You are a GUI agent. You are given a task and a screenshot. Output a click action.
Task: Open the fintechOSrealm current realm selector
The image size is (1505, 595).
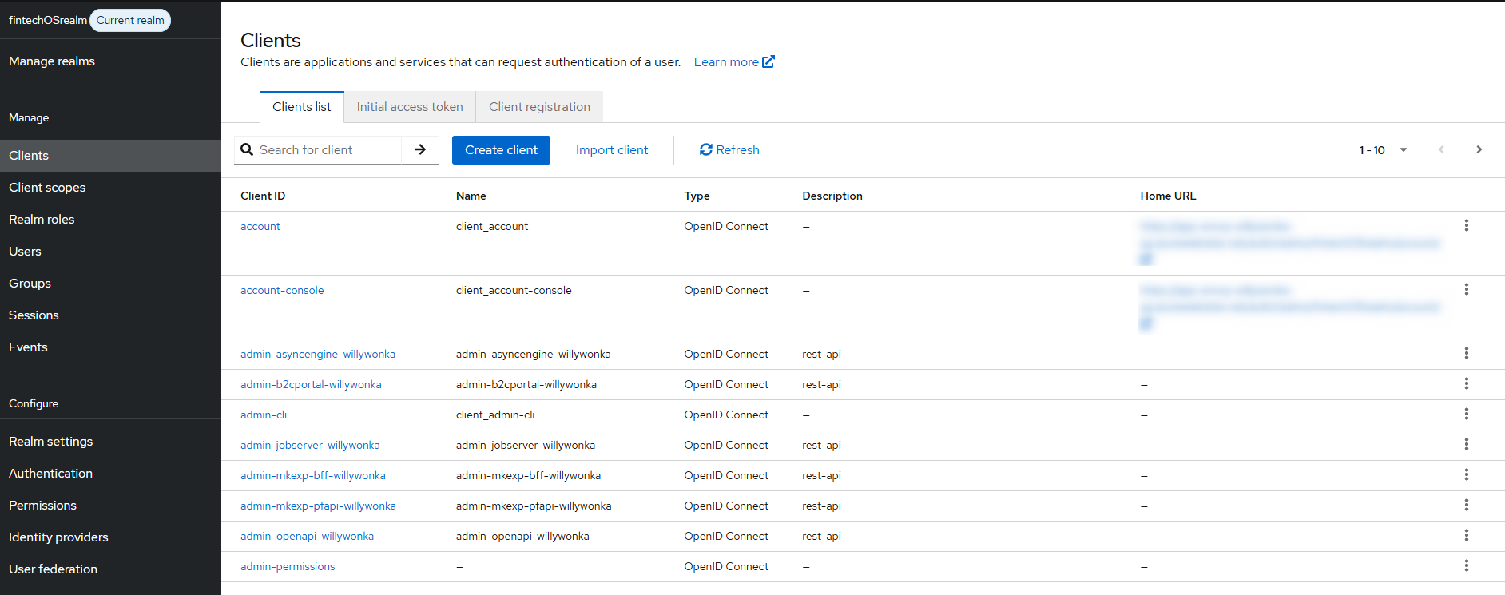(x=88, y=20)
